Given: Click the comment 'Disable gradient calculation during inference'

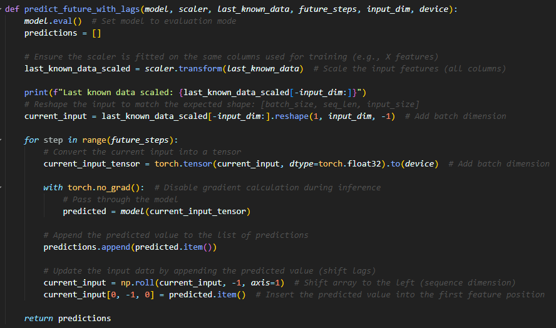Looking at the screenshot, I should pos(268,188).
